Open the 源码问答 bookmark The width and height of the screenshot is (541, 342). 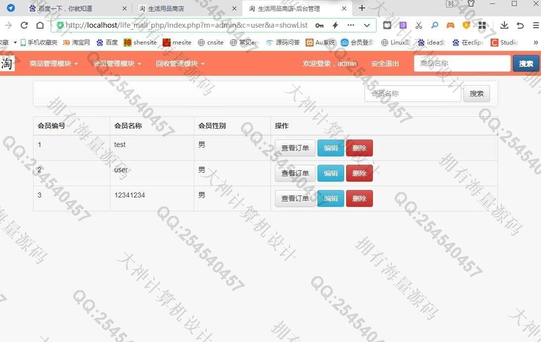click(x=282, y=43)
